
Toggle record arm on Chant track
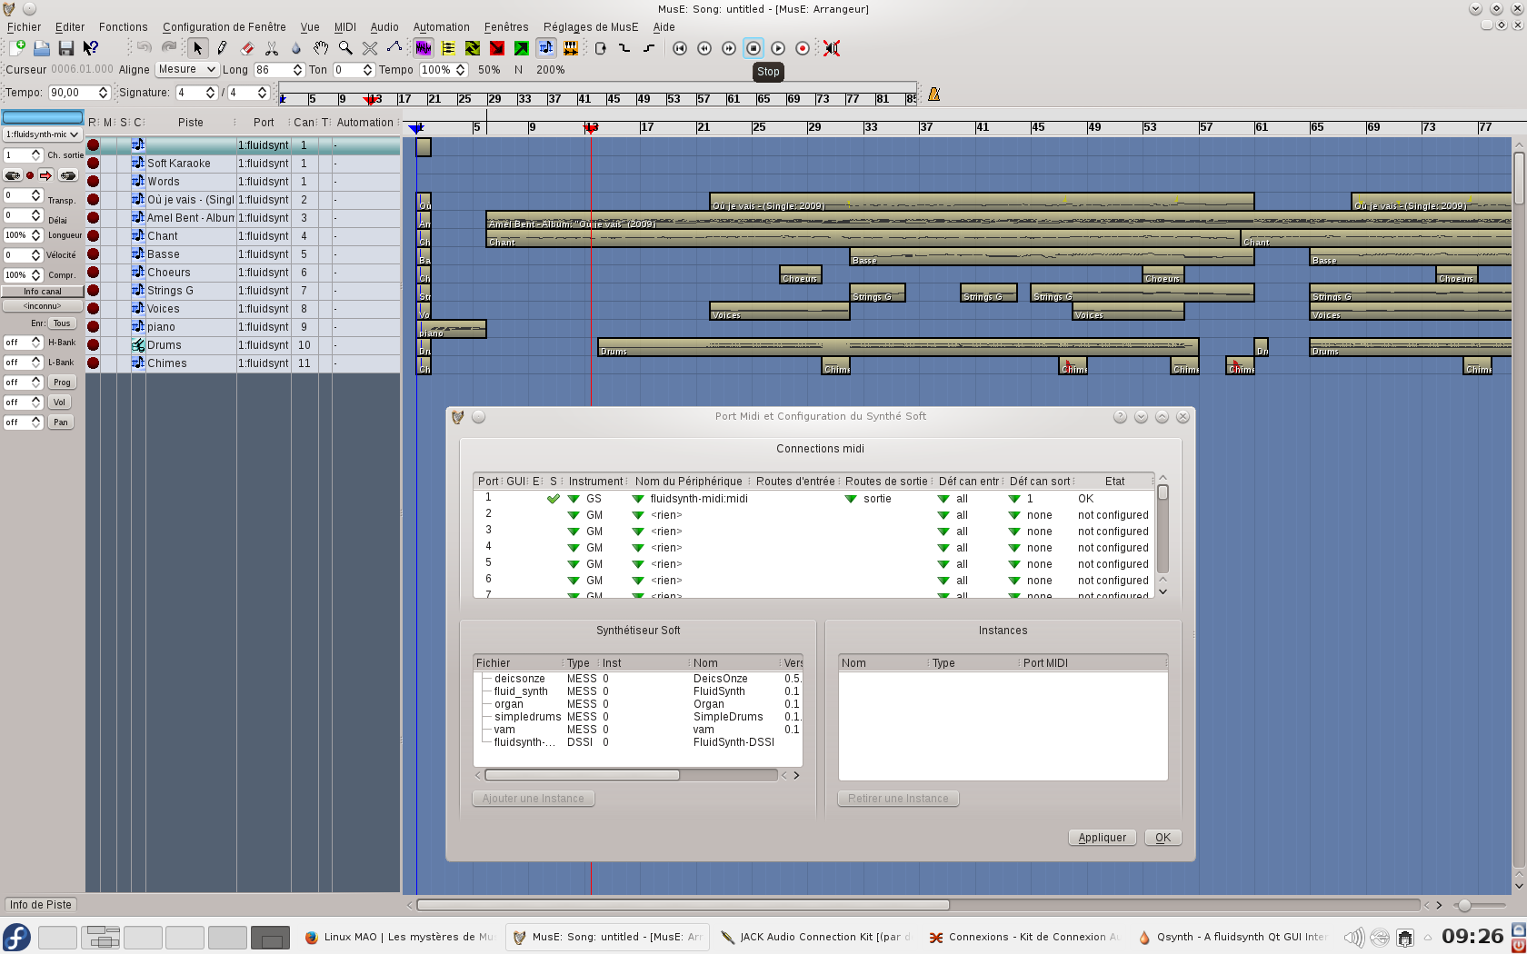[93, 236]
